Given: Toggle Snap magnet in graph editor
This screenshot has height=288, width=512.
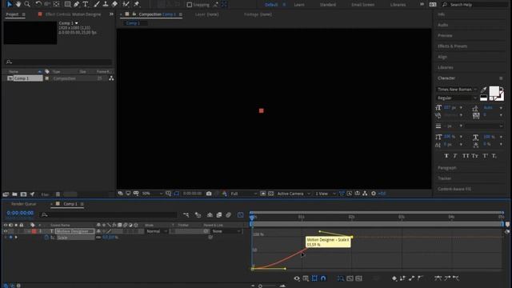Looking at the screenshot, I should point(323,278).
